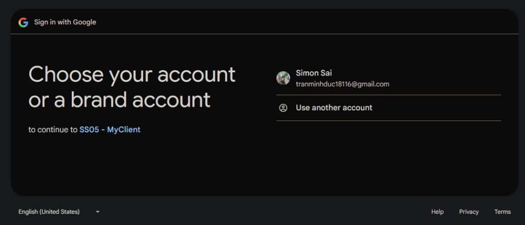
Task: Click the SS05 app name link text
Action: (89, 130)
